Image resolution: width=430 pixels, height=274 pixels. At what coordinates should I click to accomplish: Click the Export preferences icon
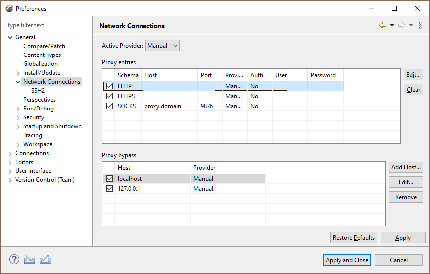coord(45,259)
